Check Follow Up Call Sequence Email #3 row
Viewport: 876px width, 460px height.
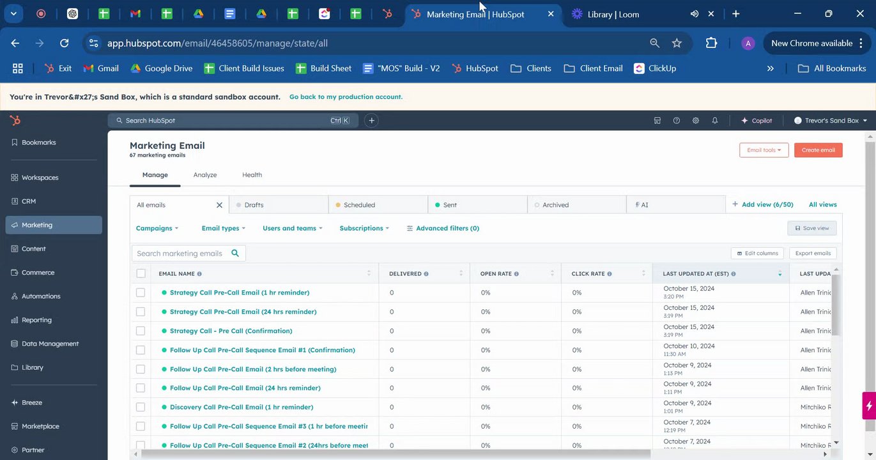click(x=141, y=426)
